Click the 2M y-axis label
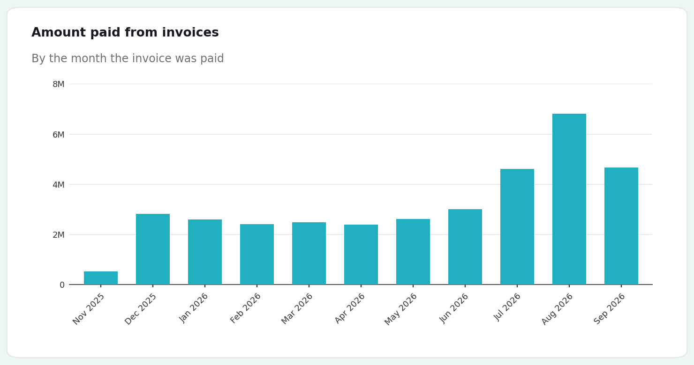Viewport: 694px width, 365px height. pyautogui.click(x=59, y=235)
